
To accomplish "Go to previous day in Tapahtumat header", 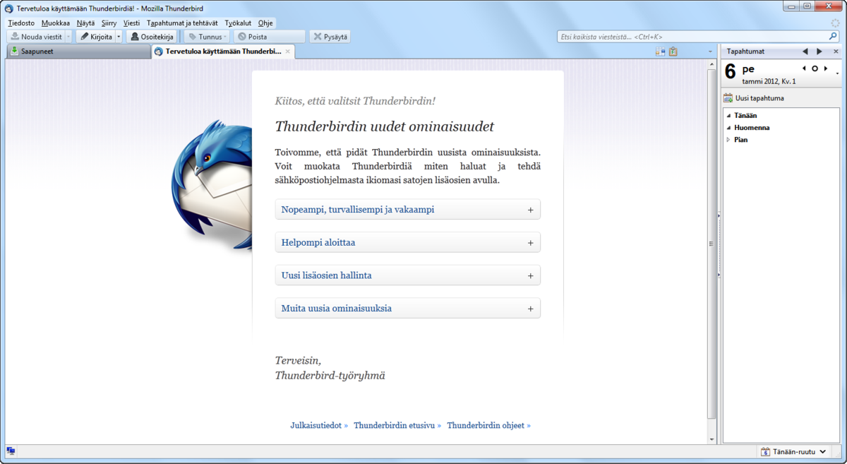I will point(805,52).
